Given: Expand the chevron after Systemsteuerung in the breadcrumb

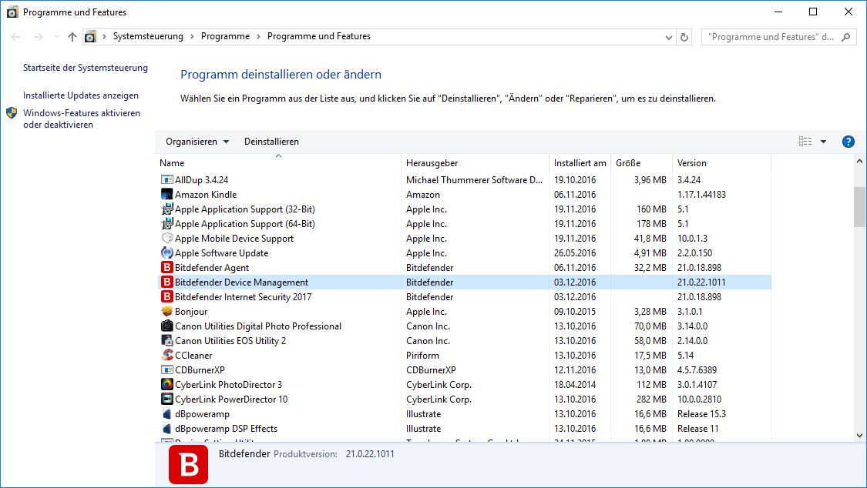Looking at the screenshot, I should (x=192, y=36).
